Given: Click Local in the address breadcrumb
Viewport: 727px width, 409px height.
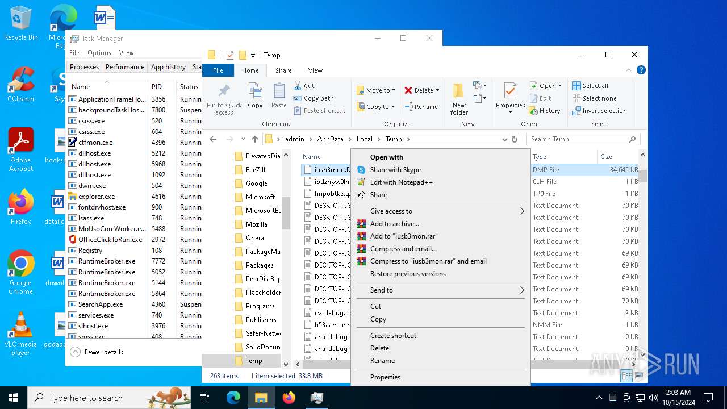Looking at the screenshot, I should 365,139.
